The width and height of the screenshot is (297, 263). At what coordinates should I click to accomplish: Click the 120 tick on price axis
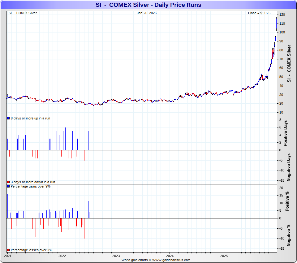tap(282, 15)
